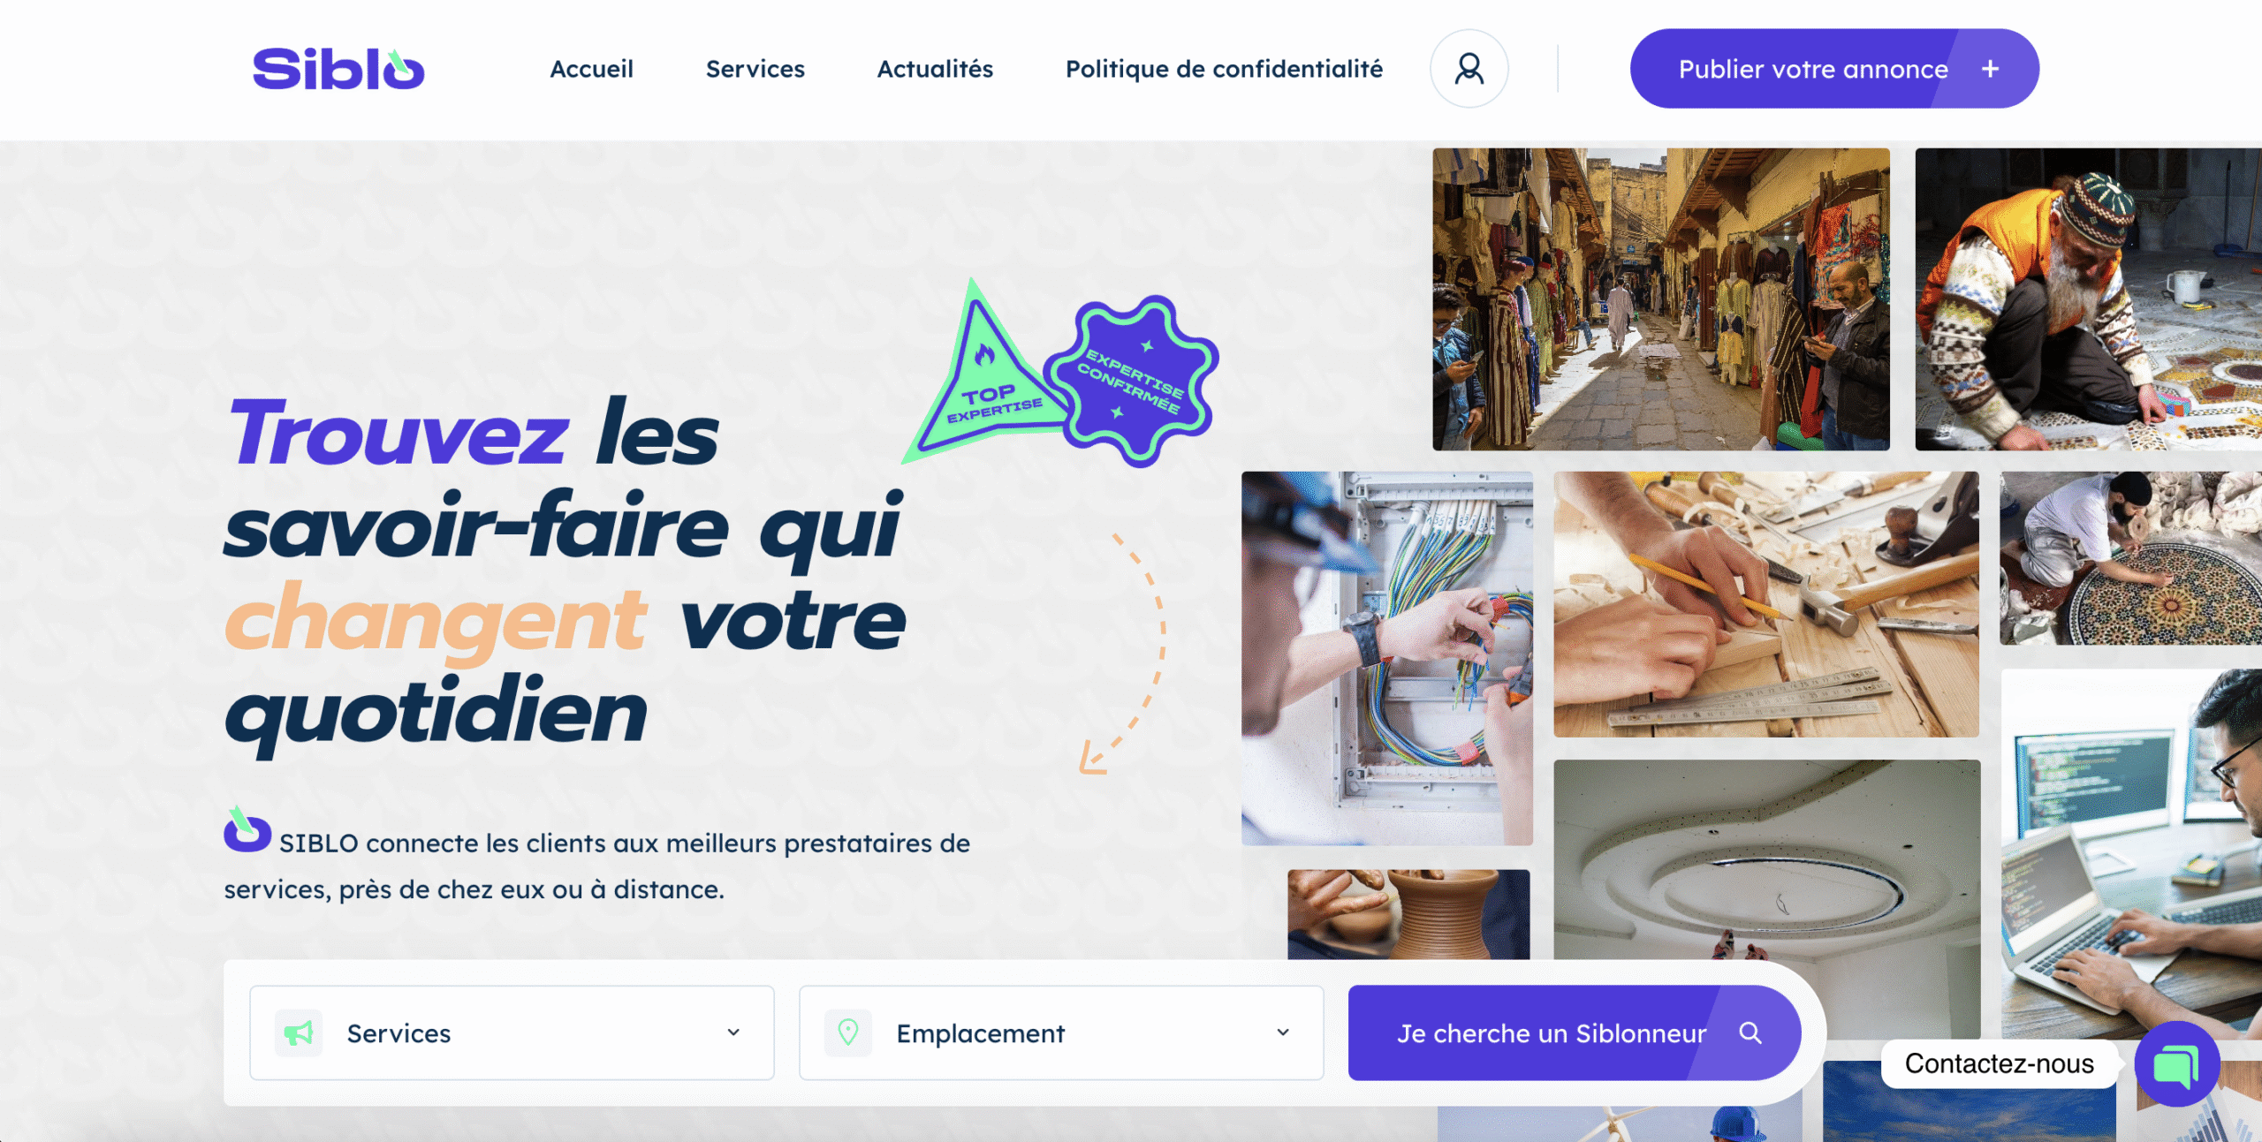Click the Expertise Confirmée badge
The height and width of the screenshot is (1142, 2262).
tap(1132, 381)
